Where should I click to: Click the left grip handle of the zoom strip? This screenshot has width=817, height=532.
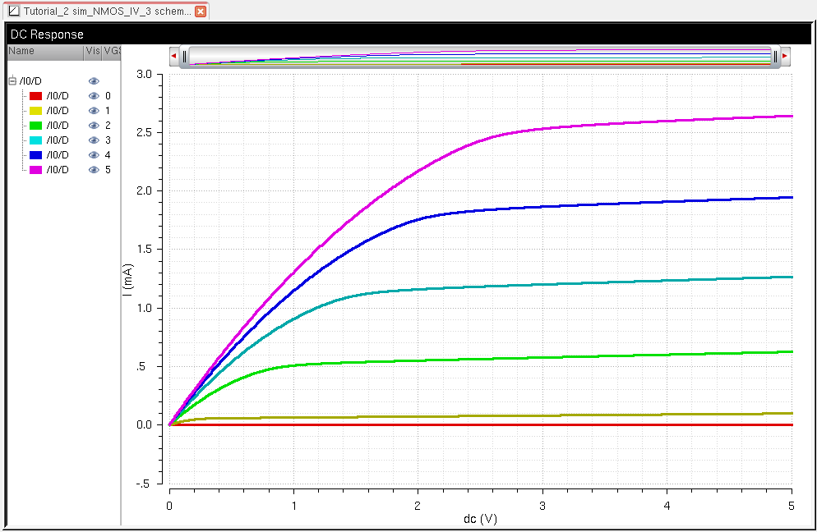click(185, 56)
